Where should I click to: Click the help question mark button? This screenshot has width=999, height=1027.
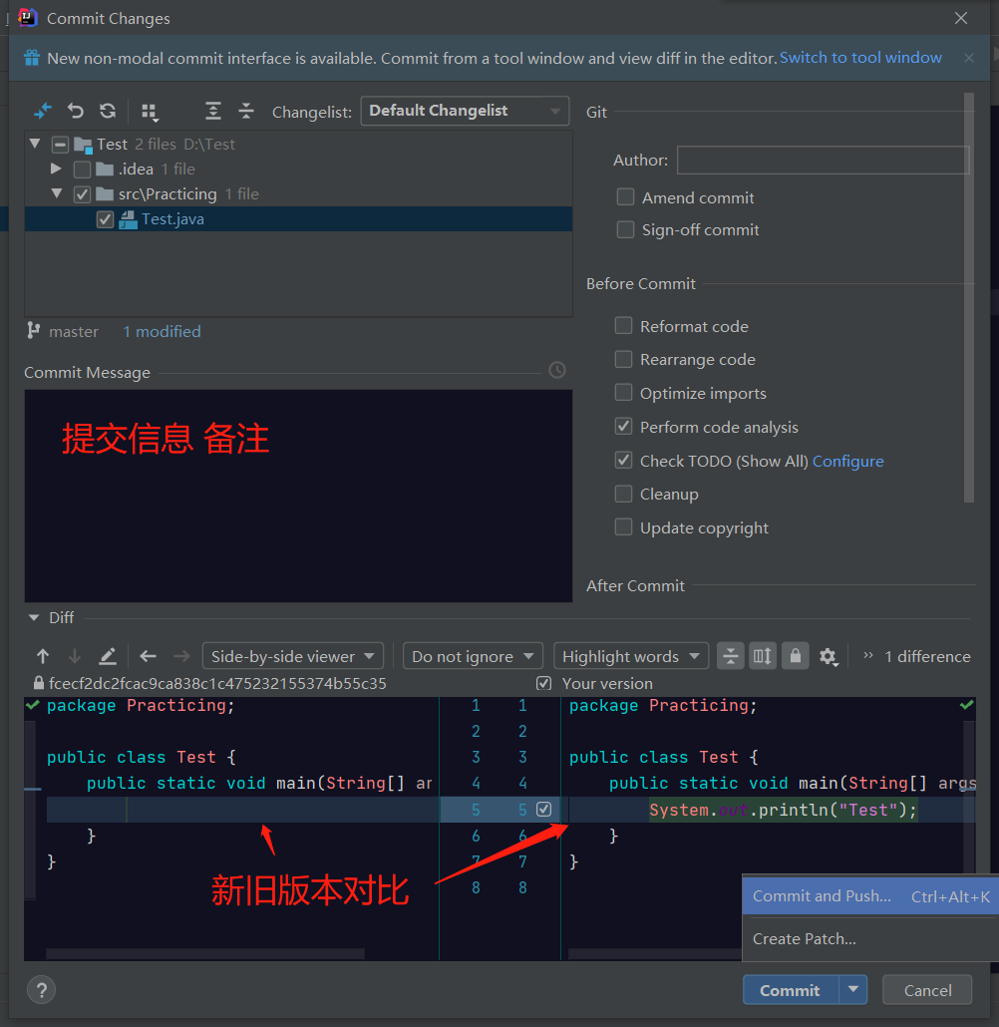pos(41,990)
